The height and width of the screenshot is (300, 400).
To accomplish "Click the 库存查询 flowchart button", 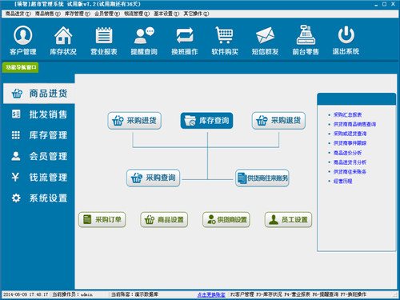I will pos(206,121).
